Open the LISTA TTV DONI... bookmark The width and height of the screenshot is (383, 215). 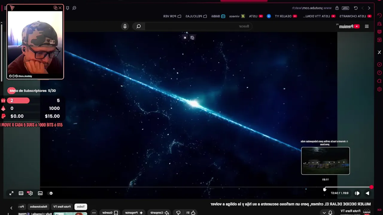tap(319, 16)
